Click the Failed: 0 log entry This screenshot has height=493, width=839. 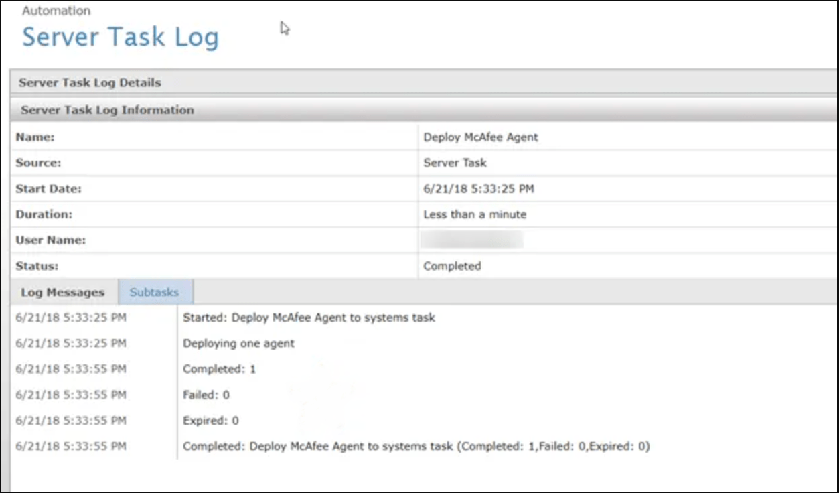pos(206,395)
